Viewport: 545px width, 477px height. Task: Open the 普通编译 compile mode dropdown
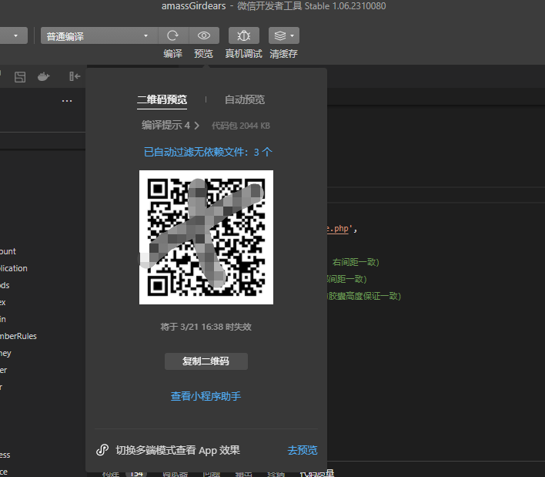tap(99, 35)
